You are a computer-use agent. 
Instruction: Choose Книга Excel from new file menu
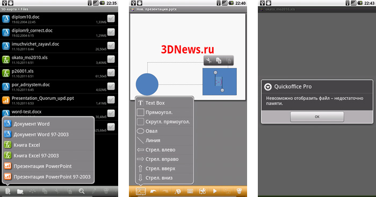point(48,145)
